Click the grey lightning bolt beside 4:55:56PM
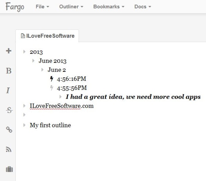206x181 pixels. pyautogui.click(x=52, y=88)
